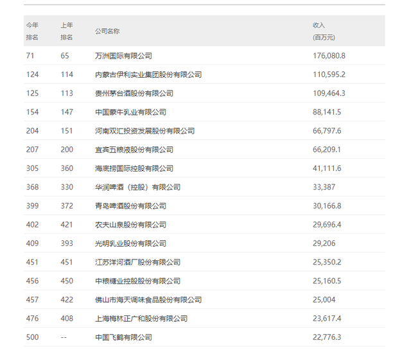
Task: Click this year's rank 125
Action: (x=33, y=93)
